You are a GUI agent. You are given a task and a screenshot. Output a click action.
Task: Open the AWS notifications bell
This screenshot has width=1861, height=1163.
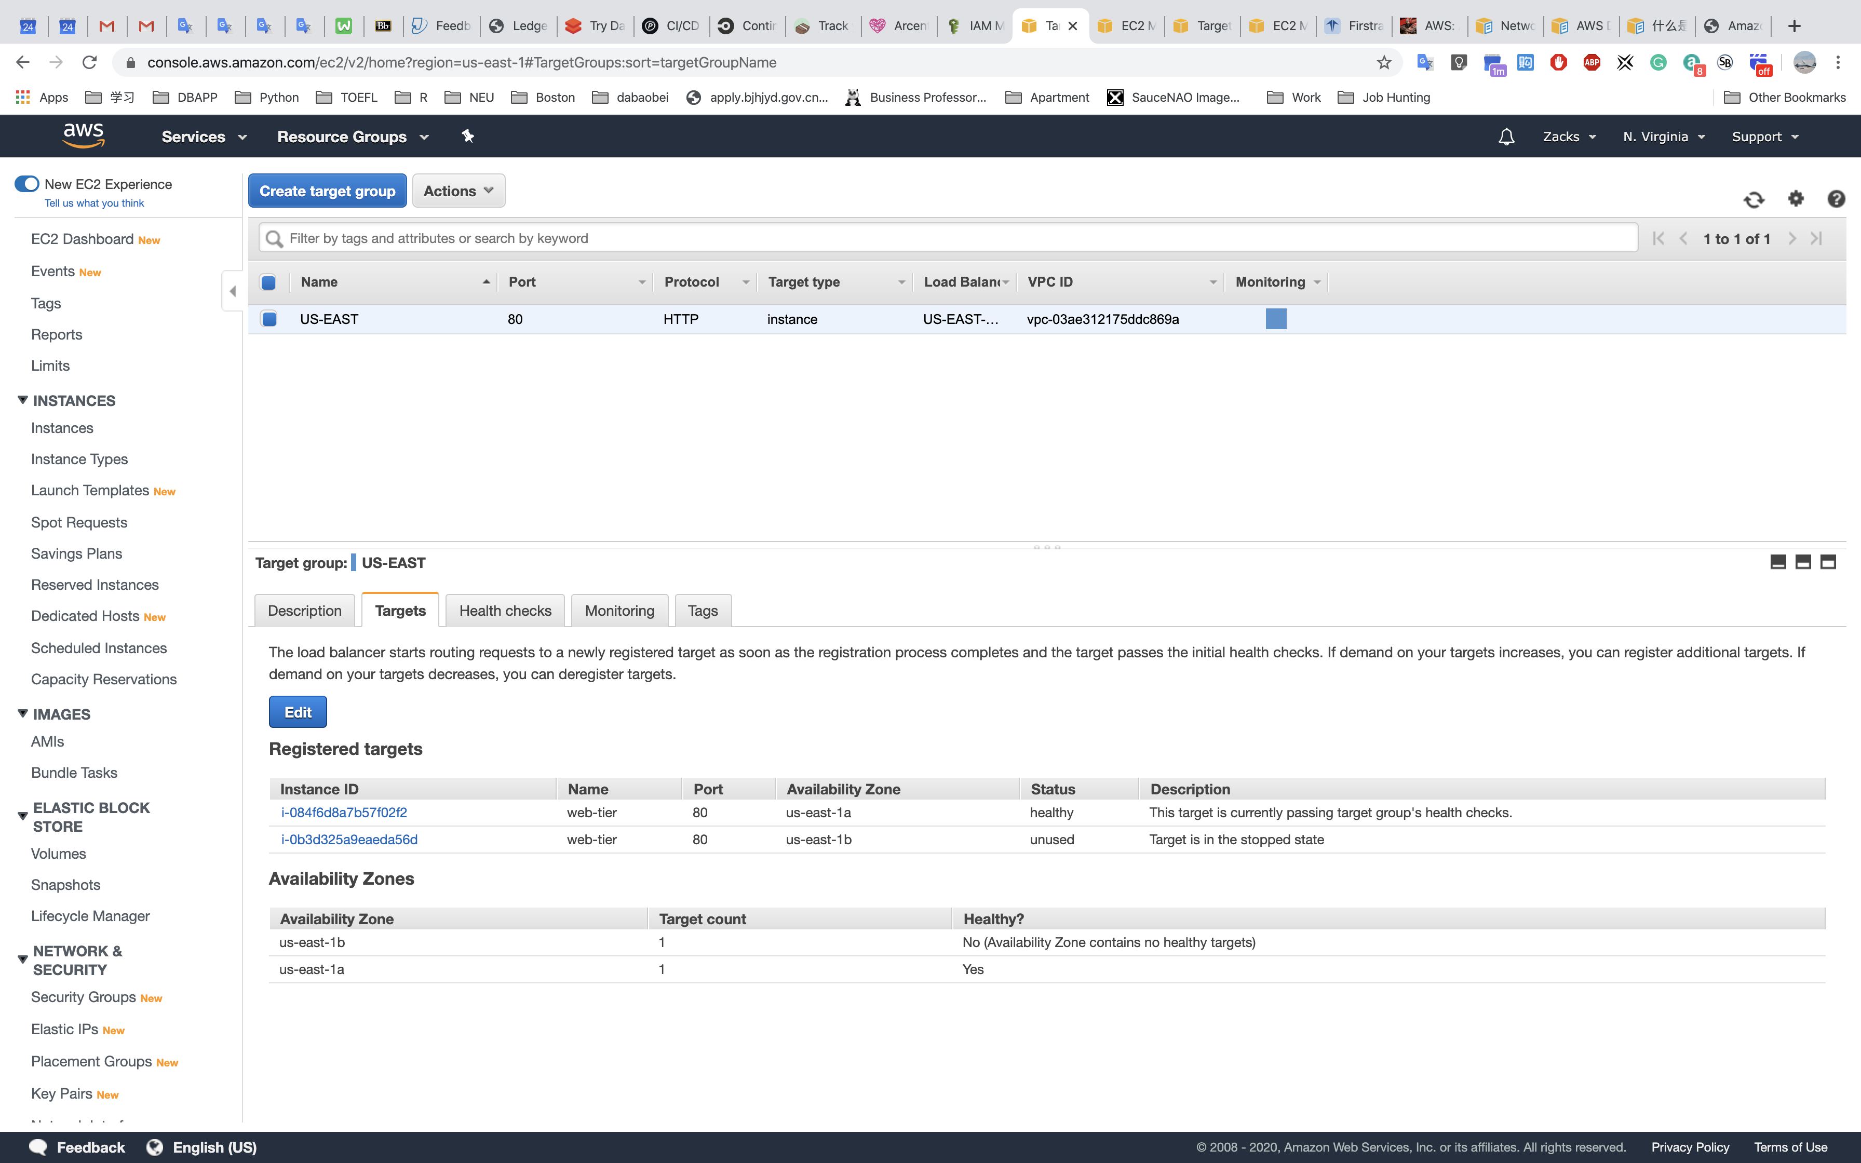(x=1506, y=137)
